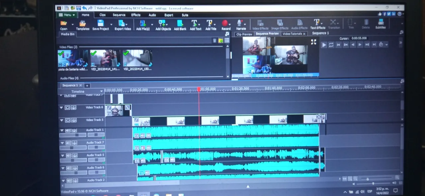Click the Add Text tool
The width and height of the screenshot is (425, 196).
195,25
